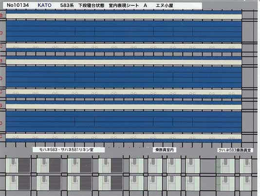260x196 pixels.
Task: Click the topmost cream strip below the header
Action: [124, 16]
